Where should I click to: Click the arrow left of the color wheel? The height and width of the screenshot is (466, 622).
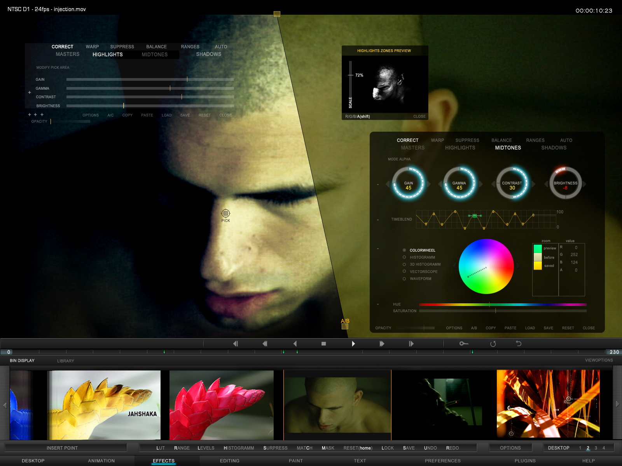tap(454, 266)
